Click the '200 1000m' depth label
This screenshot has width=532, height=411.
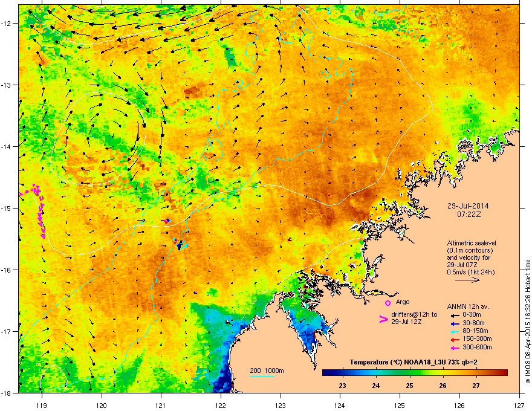click(267, 371)
